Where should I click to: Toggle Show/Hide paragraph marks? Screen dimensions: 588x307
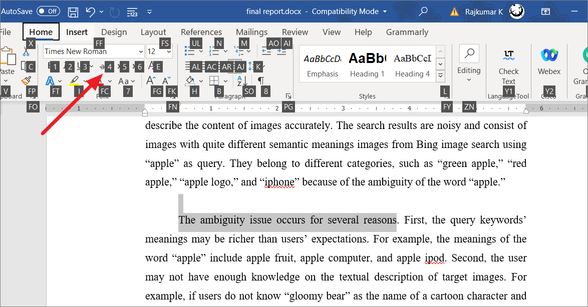[x=261, y=80]
